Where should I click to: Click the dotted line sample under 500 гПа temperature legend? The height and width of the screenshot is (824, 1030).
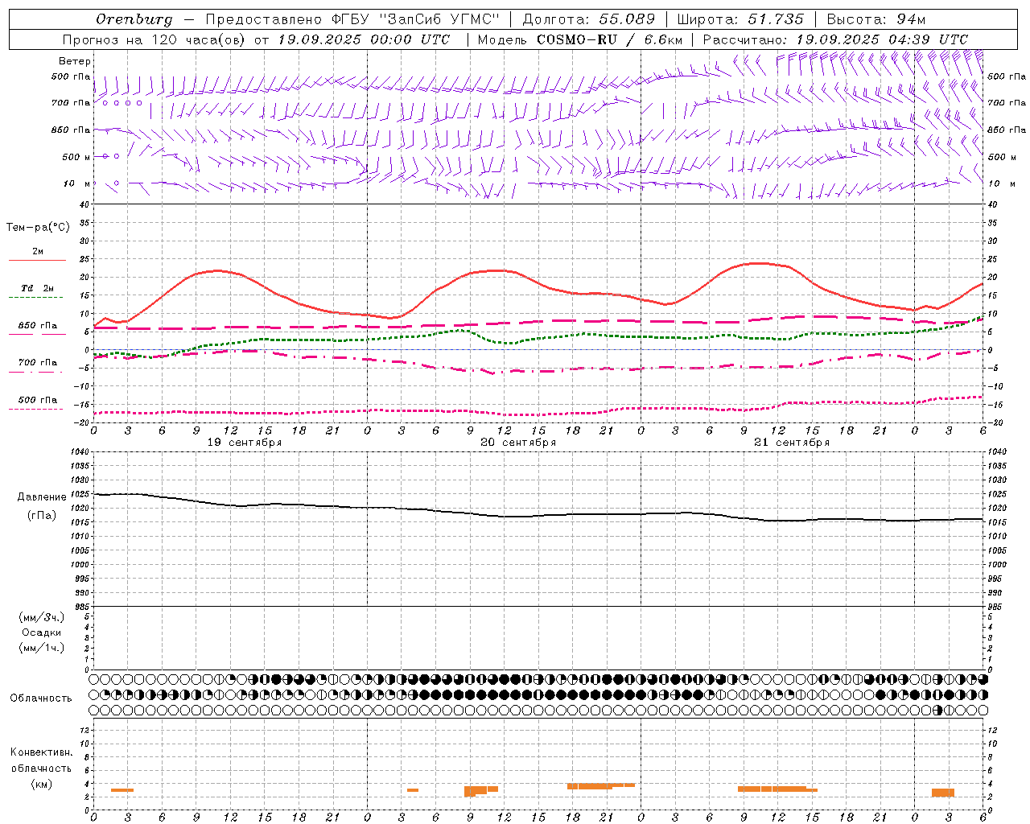point(37,409)
